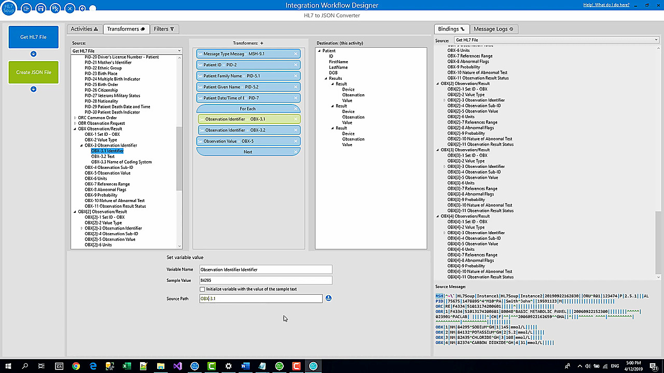Select OBX-3.3 Name of Coding System
Image resolution: width=664 pixels, height=373 pixels.
[121, 162]
